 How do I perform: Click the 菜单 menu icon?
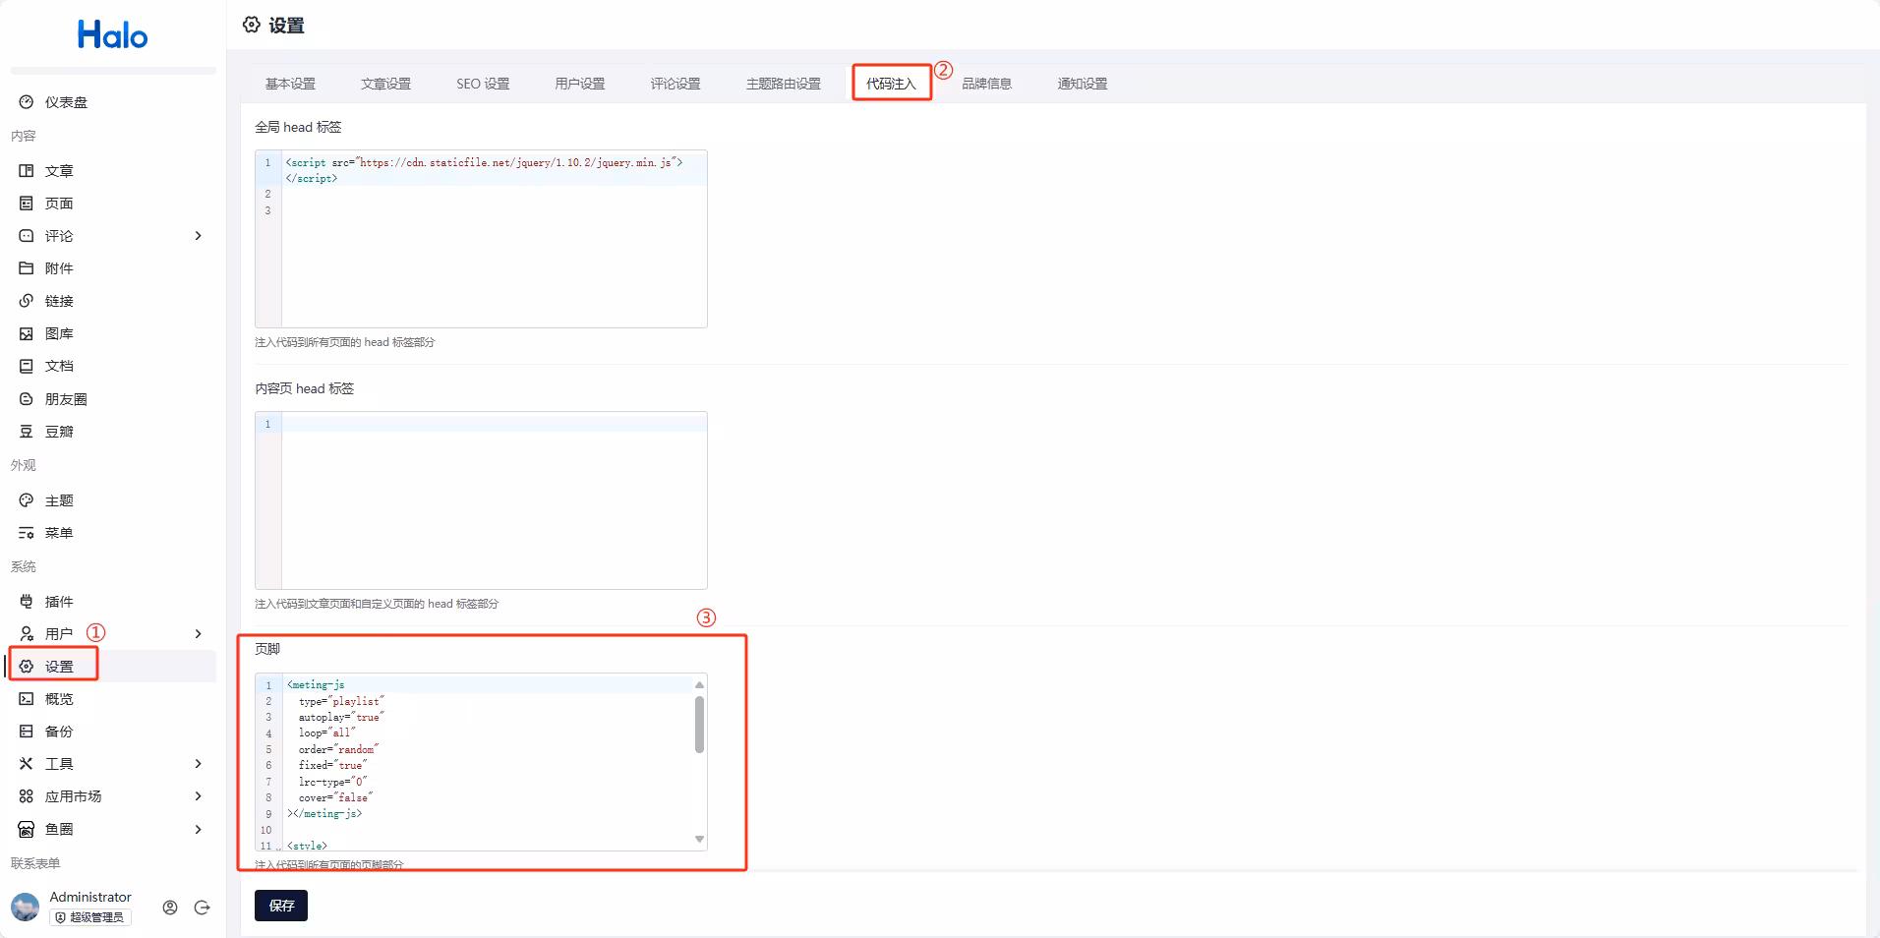[x=27, y=533]
